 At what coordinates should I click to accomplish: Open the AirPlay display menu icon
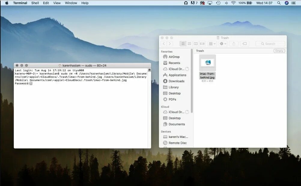pyautogui.click(x=210, y=3)
